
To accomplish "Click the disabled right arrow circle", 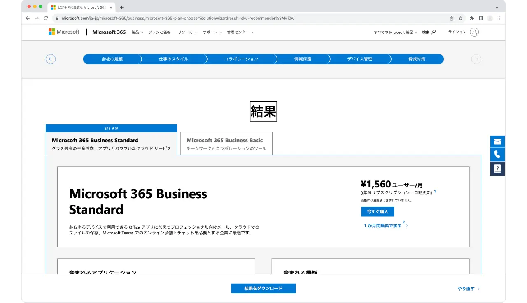I will (x=476, y=59).
